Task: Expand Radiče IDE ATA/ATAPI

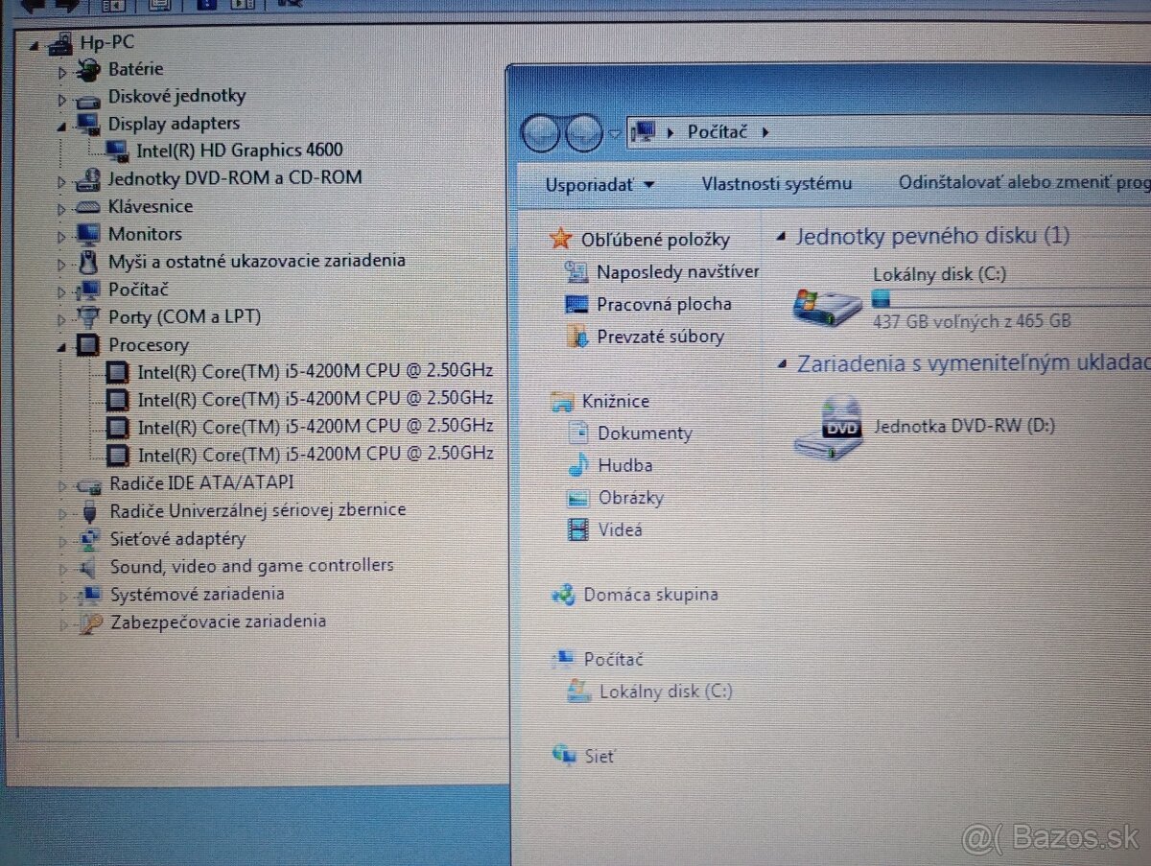Action: click(62, 485)
